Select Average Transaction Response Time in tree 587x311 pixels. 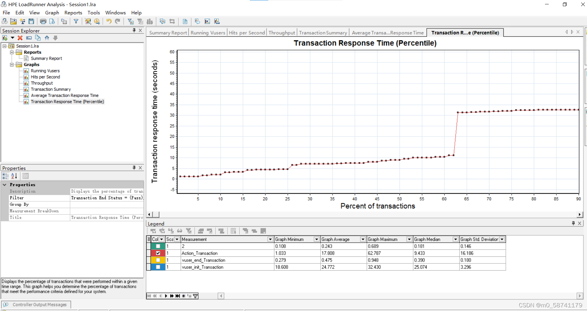click(x=65, y=95)
